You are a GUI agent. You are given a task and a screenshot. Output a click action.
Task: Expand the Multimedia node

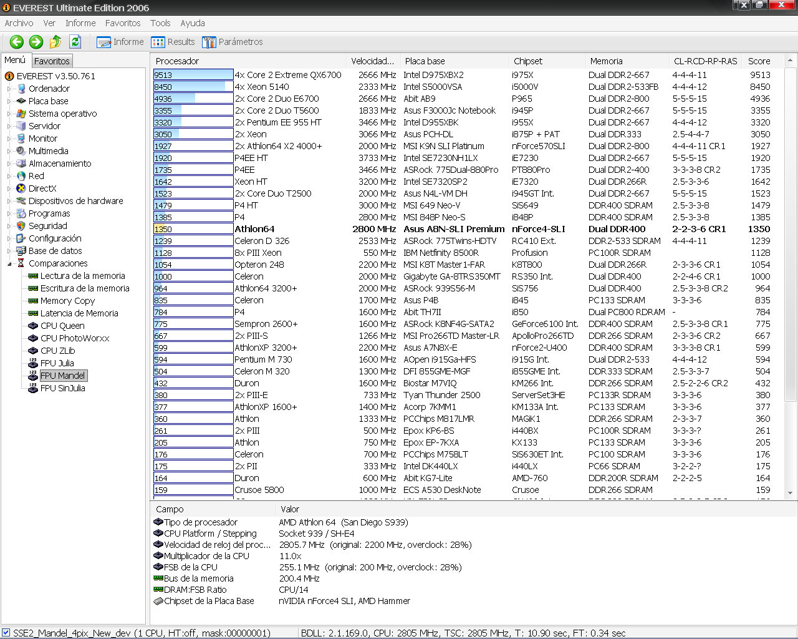[x=9, y=151]
